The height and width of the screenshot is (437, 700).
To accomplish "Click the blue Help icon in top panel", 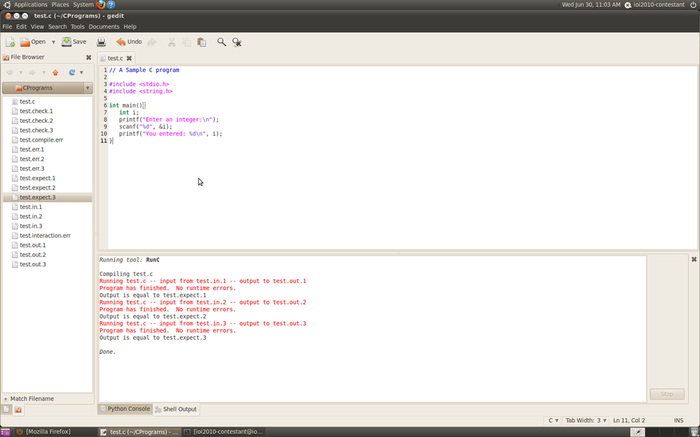I will tap(111, 5).
